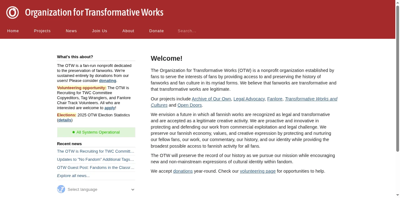
Task: Select Join Us in the navigation bar
Action: click(100, 31)
